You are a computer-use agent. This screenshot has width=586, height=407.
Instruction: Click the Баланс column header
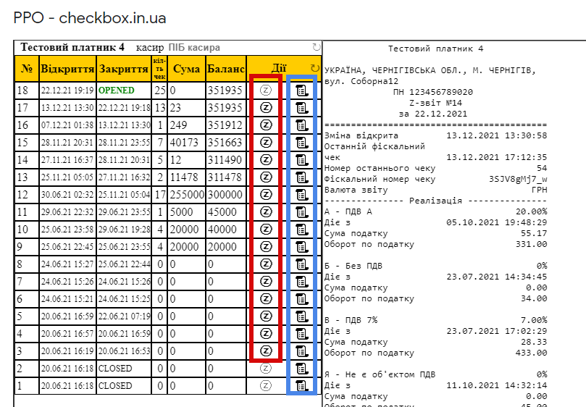pyautogui.click(x=226, y=69)
